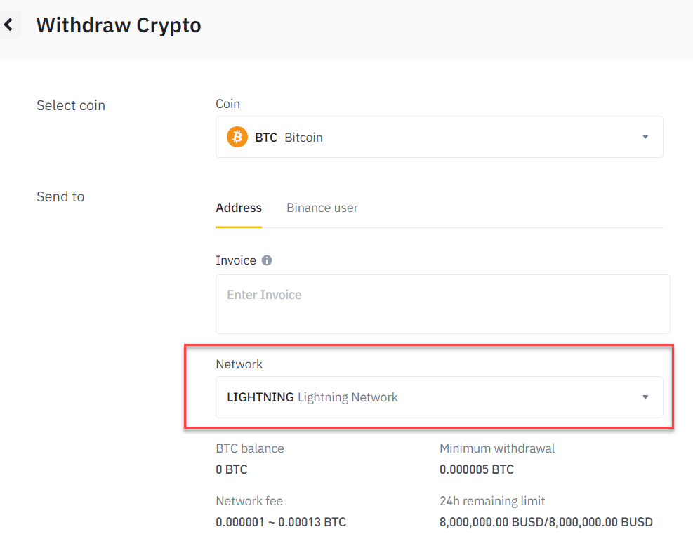
Task: Click the Select coin section label
Action: click(71, 105)
